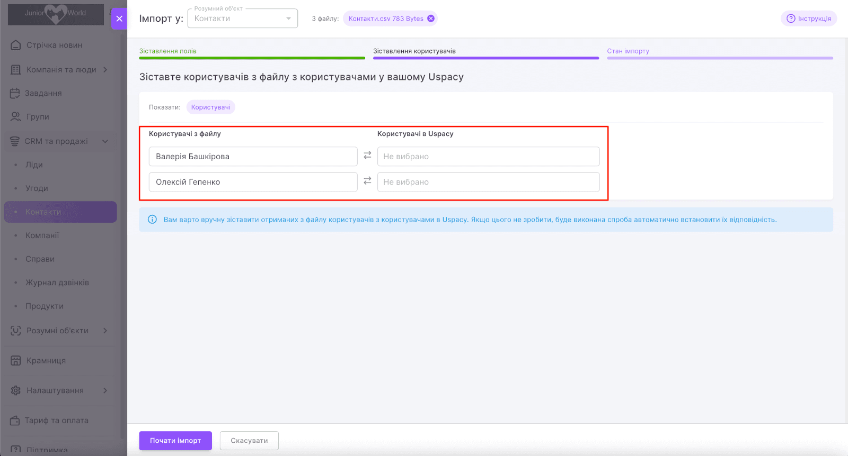This screenshot has height=456, width=848.
Task: Open Компанії in the CRM menu
Action: coord(42,235)
